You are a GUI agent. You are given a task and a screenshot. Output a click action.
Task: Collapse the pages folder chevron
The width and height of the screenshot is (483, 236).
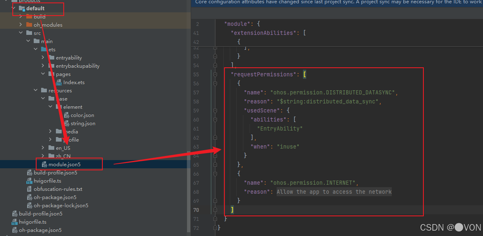(43, 74)
